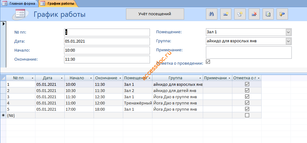Screen dimensions: 307x143
Task: Click the delete record icon with red X
Action: point(254,14)
